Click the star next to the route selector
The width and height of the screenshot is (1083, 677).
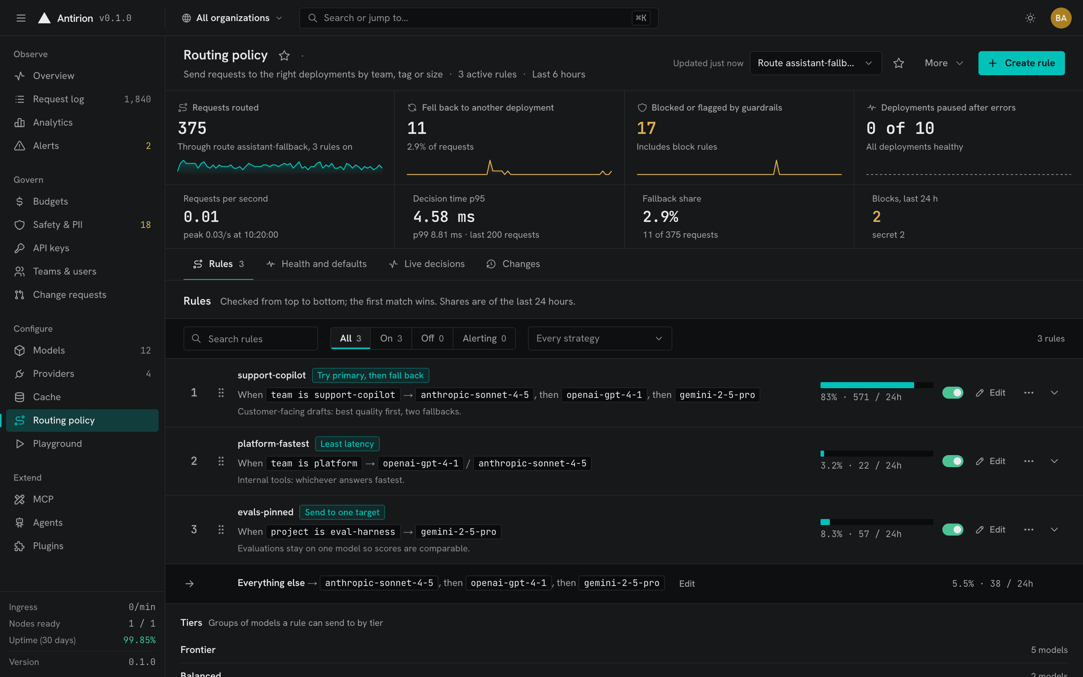(x=899, y=63)
